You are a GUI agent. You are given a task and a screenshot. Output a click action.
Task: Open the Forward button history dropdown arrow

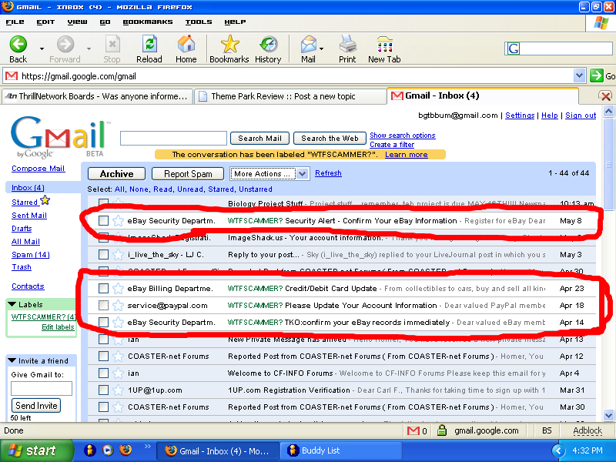pyautogui.click(x=89, y=49)
